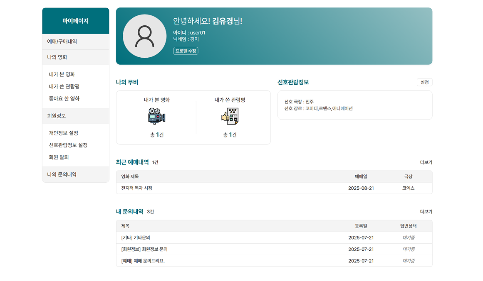Screen dimensions: 483x281
Task: Click the profile avatar icon
Action: tap(144, 36)
